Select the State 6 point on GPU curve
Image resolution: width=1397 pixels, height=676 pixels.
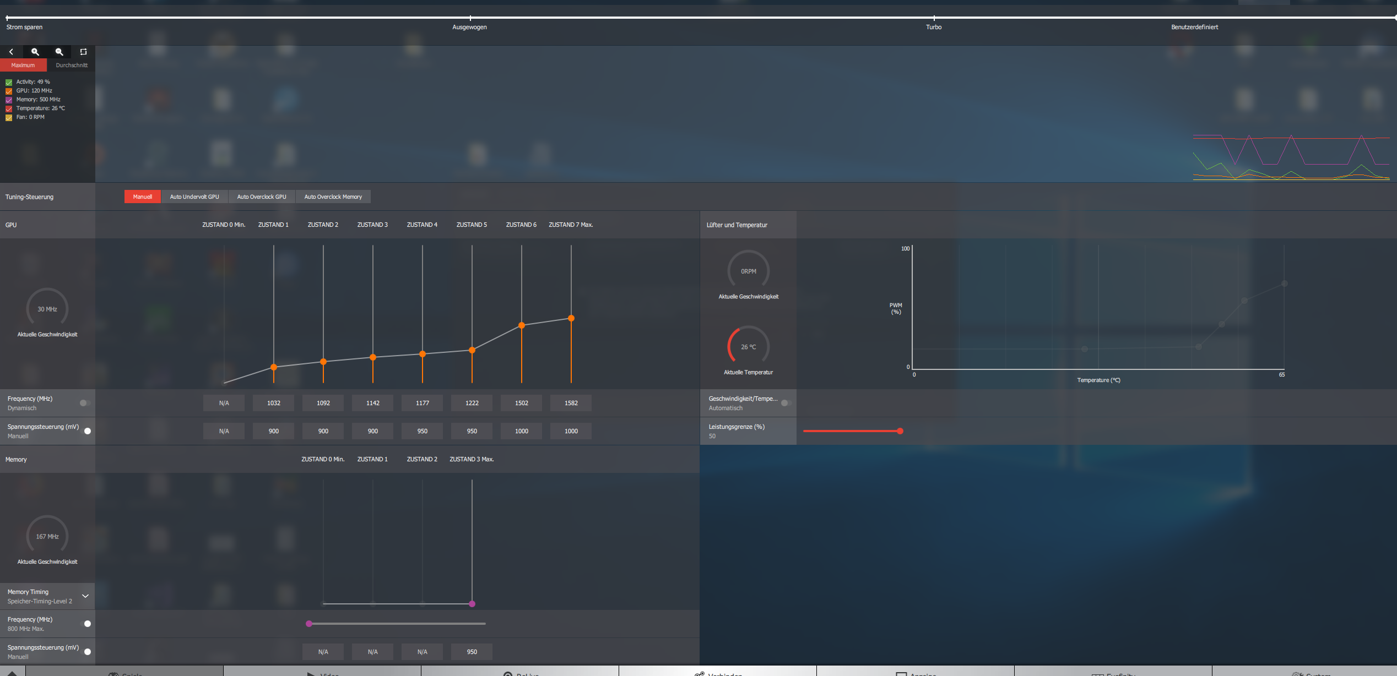[522, 325]
